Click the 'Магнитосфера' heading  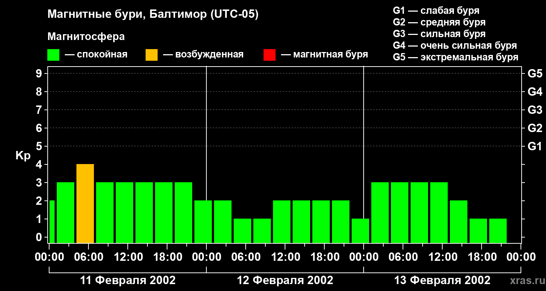86,37
